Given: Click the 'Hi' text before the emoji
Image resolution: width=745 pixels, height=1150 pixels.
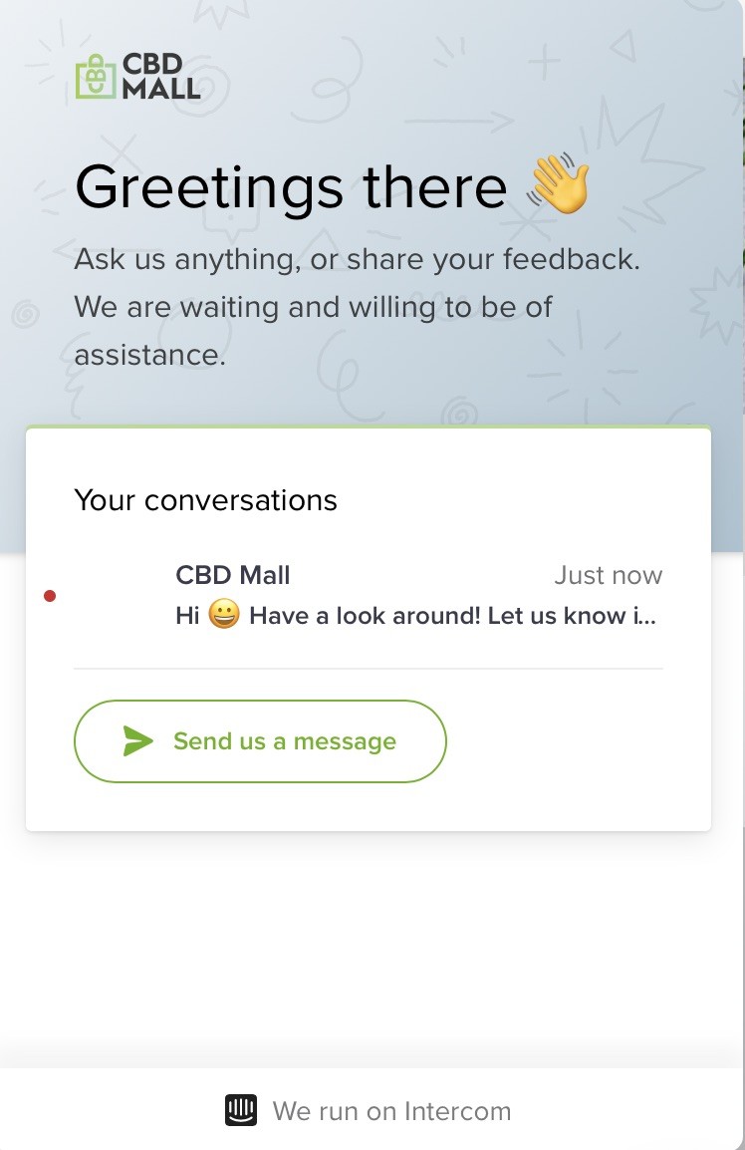Looking at the screenshot, I should coord(187,615).
